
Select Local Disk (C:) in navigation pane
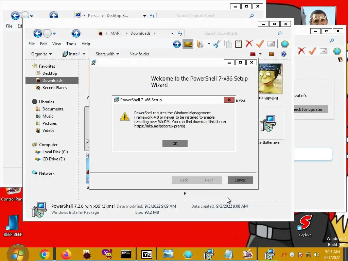[55, 152]
